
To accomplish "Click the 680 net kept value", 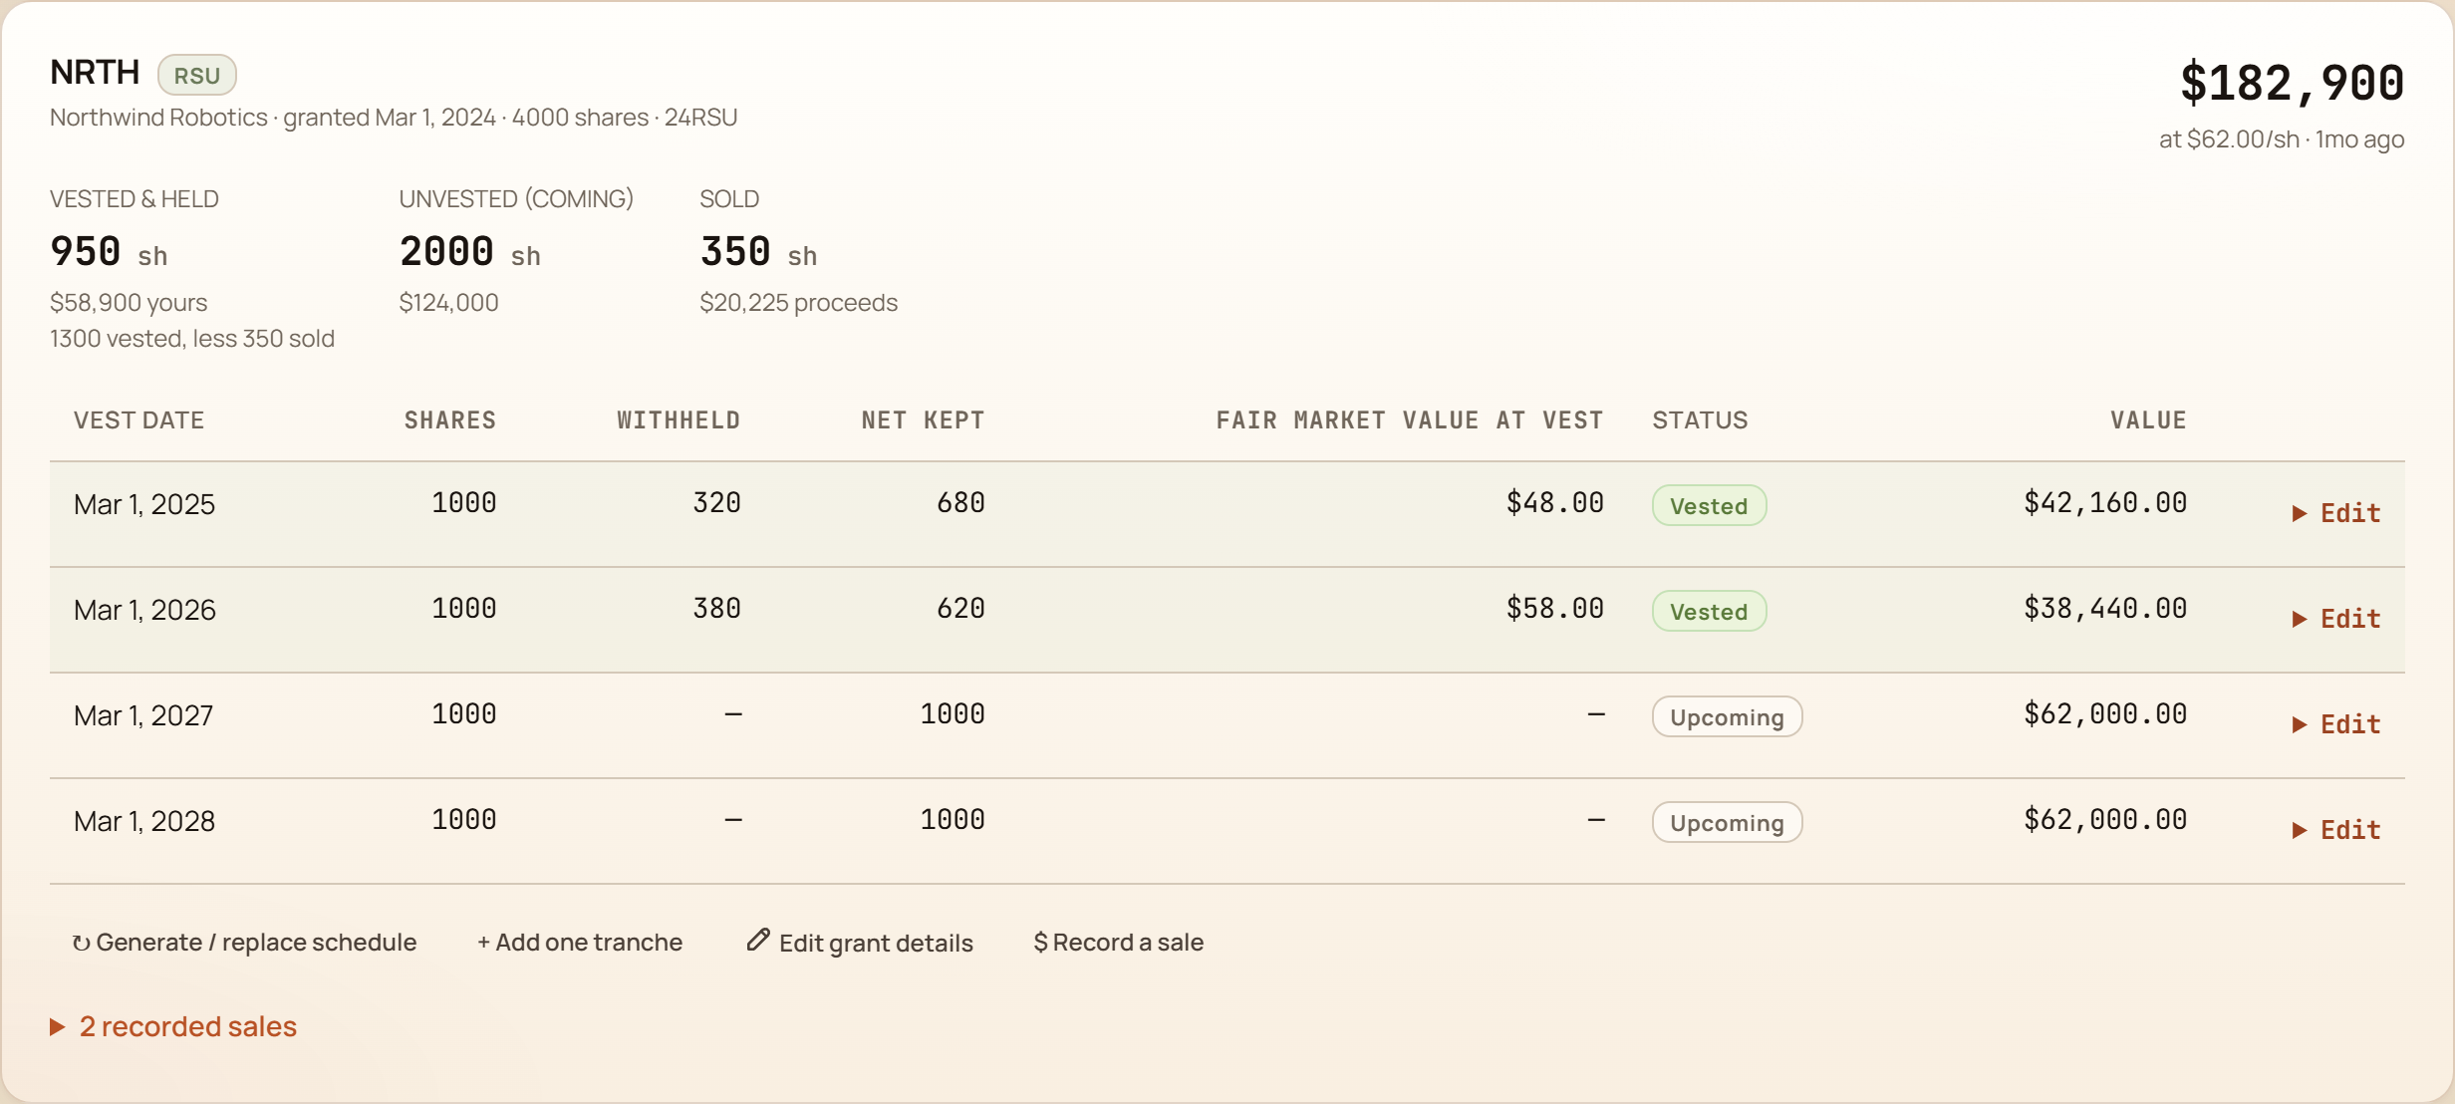I will [x=961, y=503].
